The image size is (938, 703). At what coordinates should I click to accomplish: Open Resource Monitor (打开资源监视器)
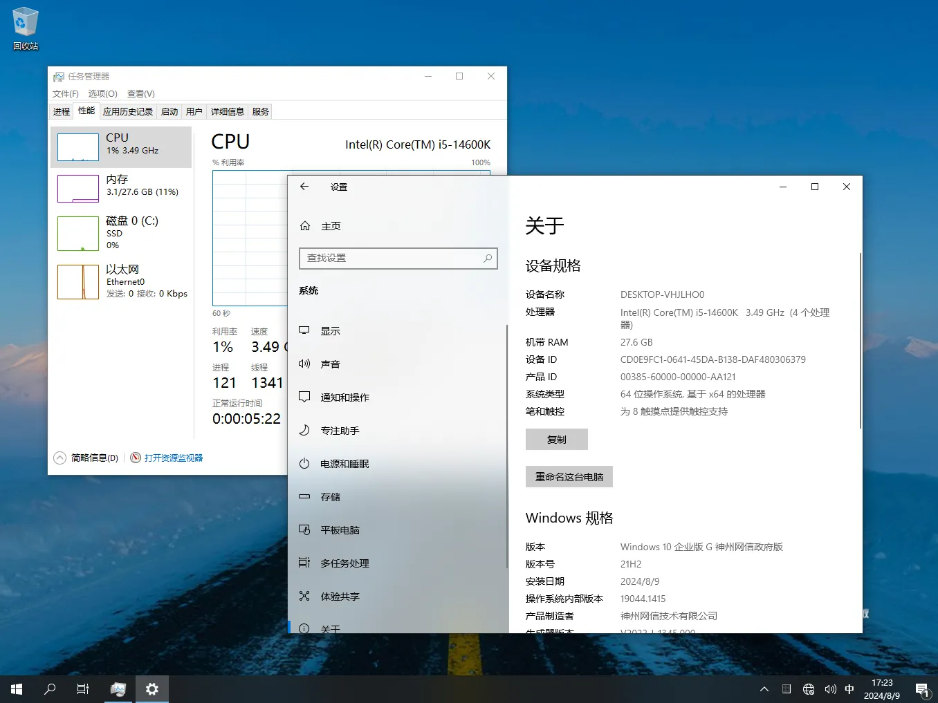click(172, 457)
